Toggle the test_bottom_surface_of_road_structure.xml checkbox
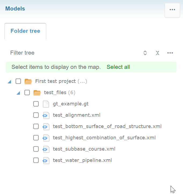Viewport: 183px width, 195px height. tap(36, 126)
